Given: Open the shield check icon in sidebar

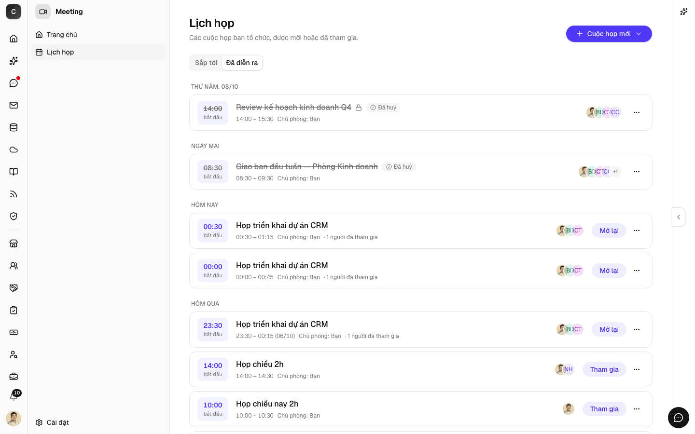Looking at the screenshot, I should coord(14,216).
